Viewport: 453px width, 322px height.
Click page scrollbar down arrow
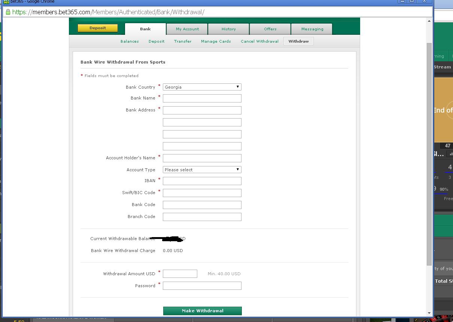click(x=429, y=313)
